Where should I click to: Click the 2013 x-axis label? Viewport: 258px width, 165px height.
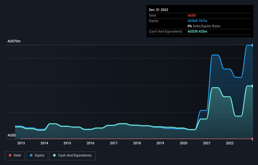pos(21,143)
